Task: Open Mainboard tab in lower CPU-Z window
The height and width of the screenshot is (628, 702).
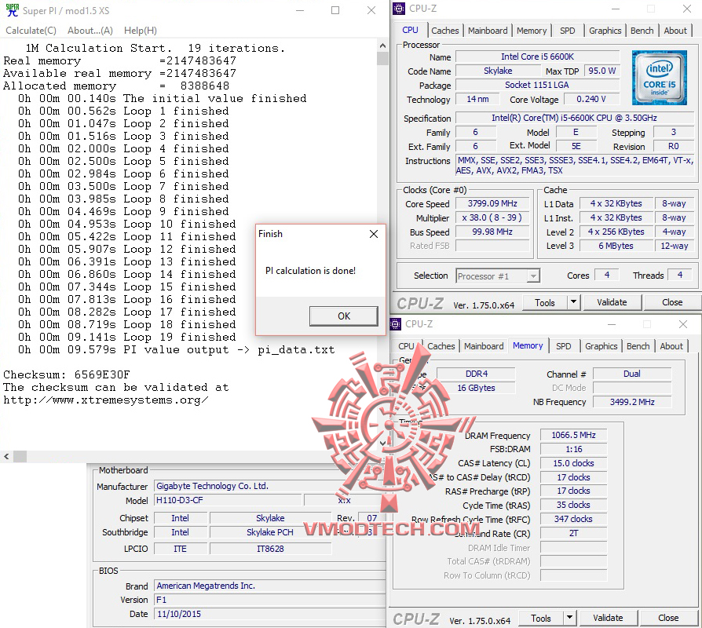Action: (x=484, y=346)
